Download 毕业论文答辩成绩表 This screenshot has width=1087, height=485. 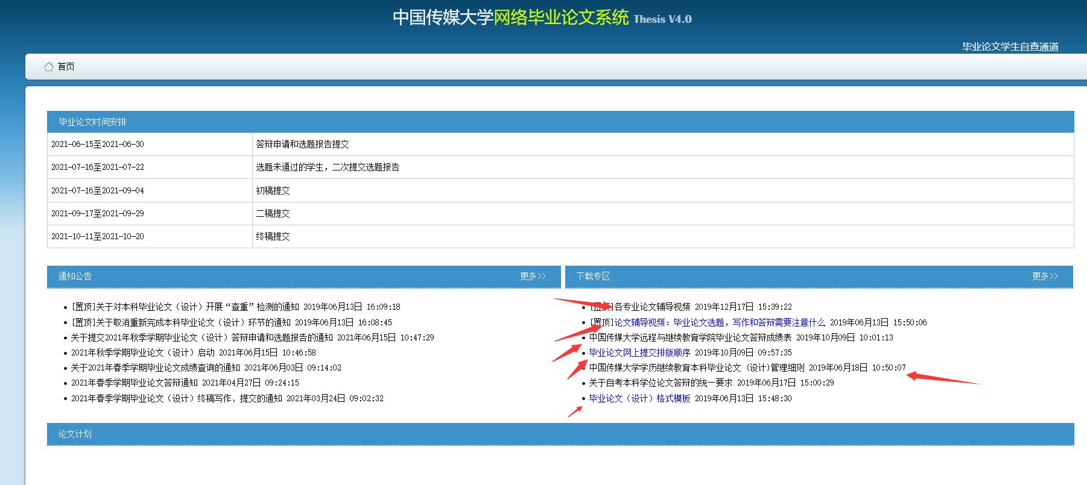[690, 338]
